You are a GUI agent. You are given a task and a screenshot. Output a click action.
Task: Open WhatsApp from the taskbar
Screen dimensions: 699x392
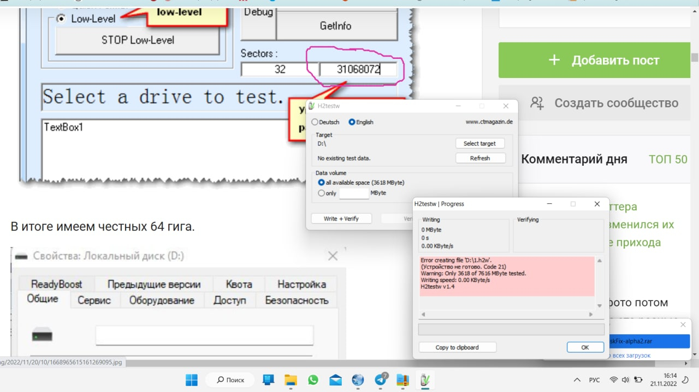coord(313,380)
